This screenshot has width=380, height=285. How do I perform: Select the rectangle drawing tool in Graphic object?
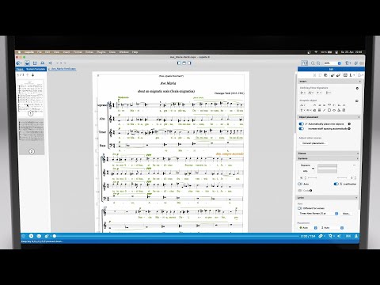click(x=329, y=110)
